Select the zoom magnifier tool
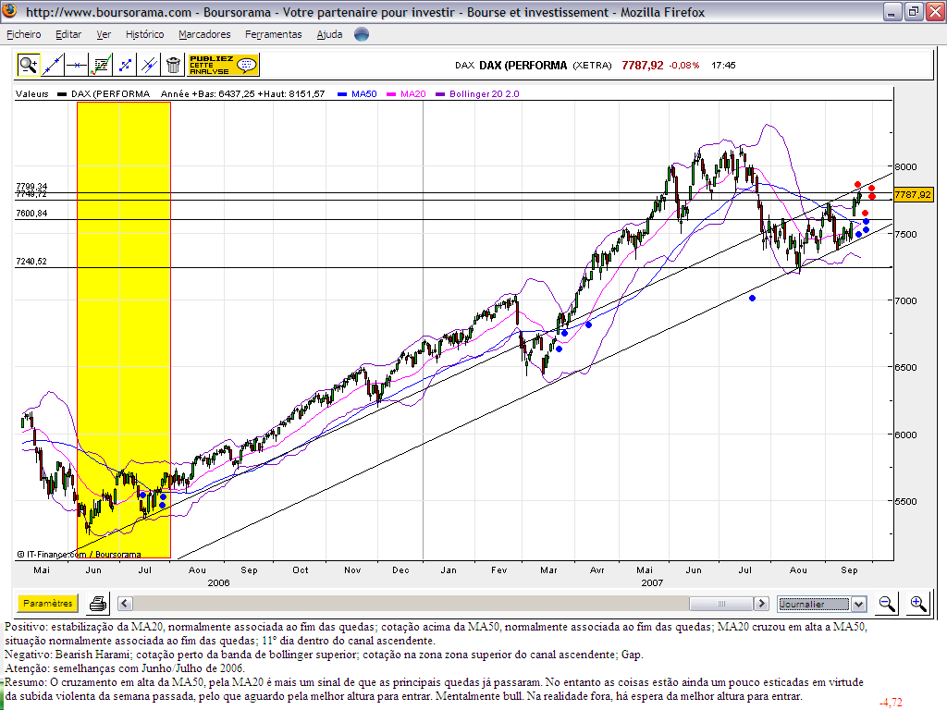 29,65
